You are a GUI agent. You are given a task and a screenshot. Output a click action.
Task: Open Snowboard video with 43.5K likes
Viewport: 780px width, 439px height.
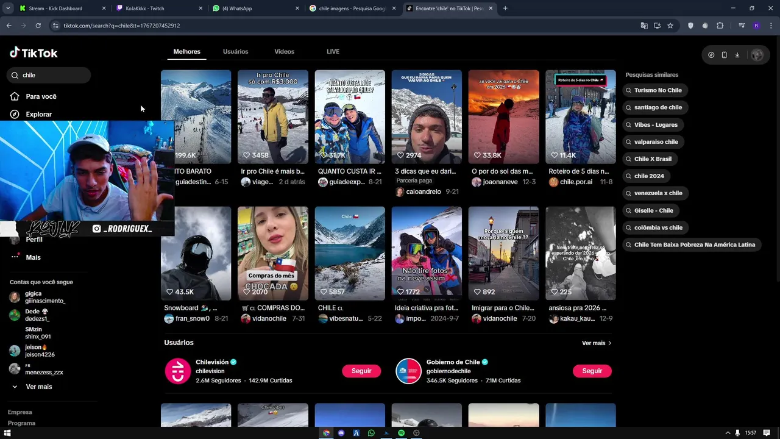pyautogui.click(x=196, y=253)
